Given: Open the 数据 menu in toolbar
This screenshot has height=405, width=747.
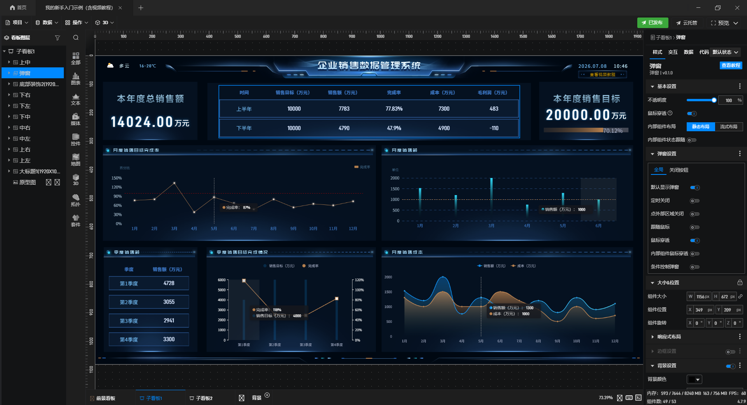Looking at the screenshot, I should point(47,23).
